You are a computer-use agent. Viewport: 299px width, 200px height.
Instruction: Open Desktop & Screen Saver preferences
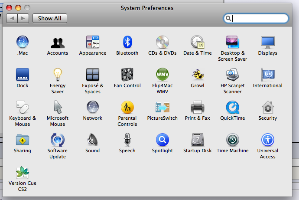(x=233, y=43)
